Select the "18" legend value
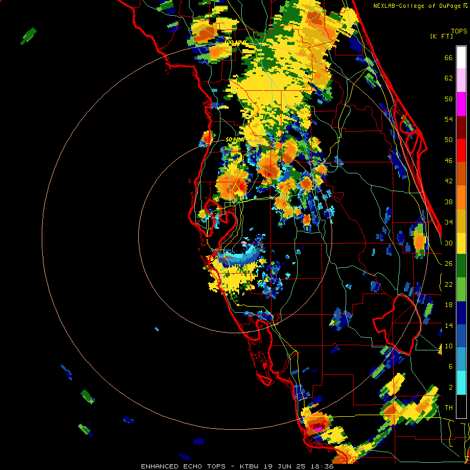 click(449, 305)
